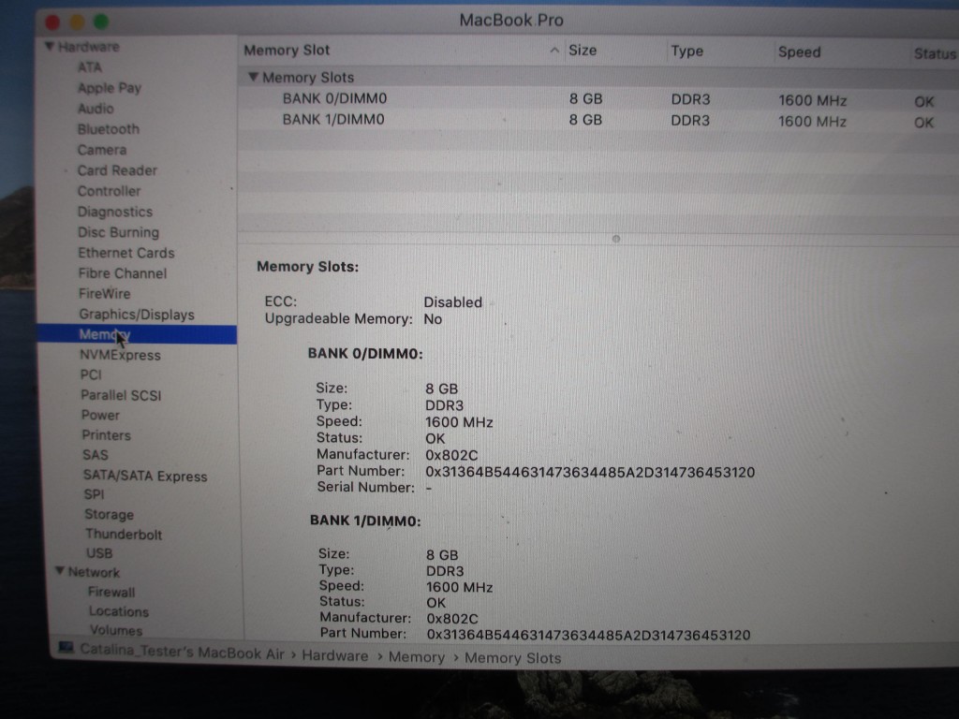
Task: Select Volumes under Network
Action: click(116, 630)
